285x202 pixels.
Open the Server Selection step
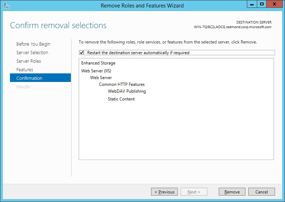[32, 52]
